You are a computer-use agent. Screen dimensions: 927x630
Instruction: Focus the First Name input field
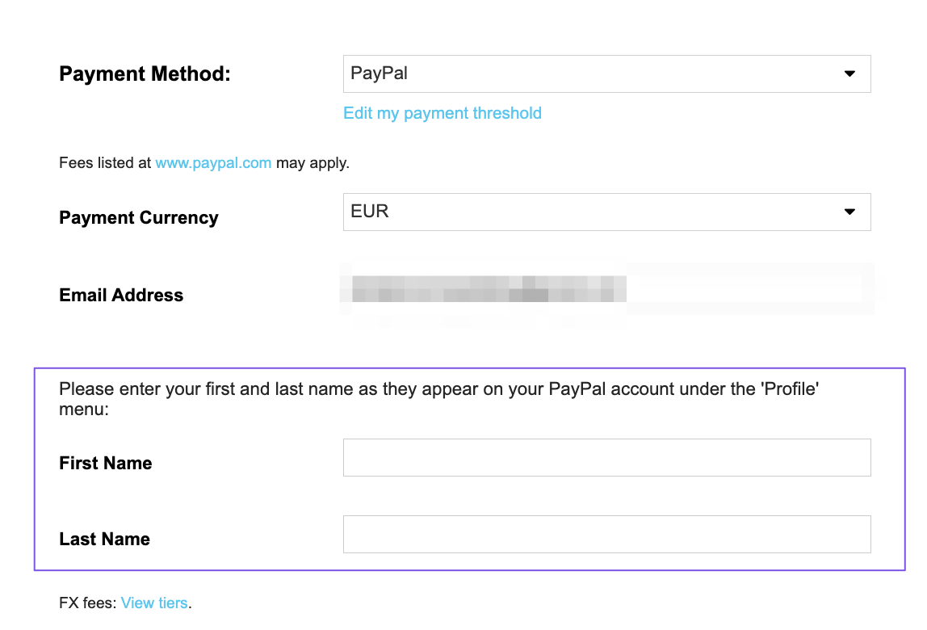pos(606,457)
